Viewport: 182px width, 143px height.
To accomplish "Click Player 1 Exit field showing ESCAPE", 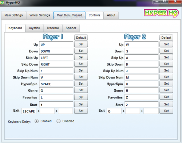I will [29, 111].
